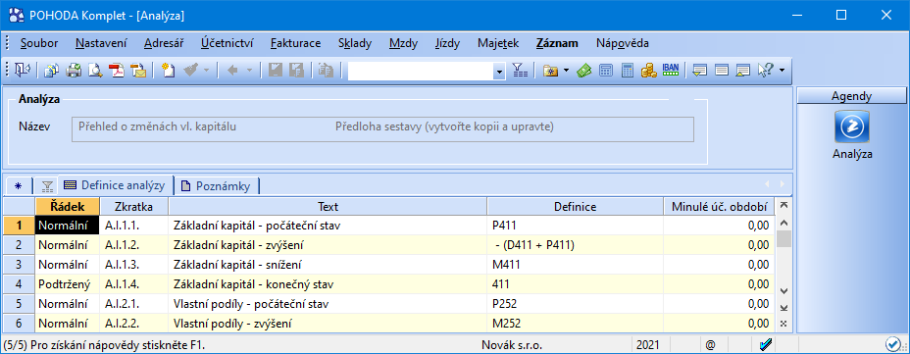This screenshot has width=910, height=354.
Task: Click cell 'Základní kapitál - zvýšení'
Action: pyautogui.click(x=328, y=245)
